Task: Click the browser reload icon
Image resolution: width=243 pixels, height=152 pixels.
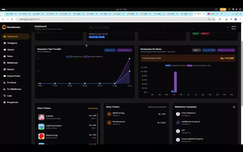Action: 12,19
